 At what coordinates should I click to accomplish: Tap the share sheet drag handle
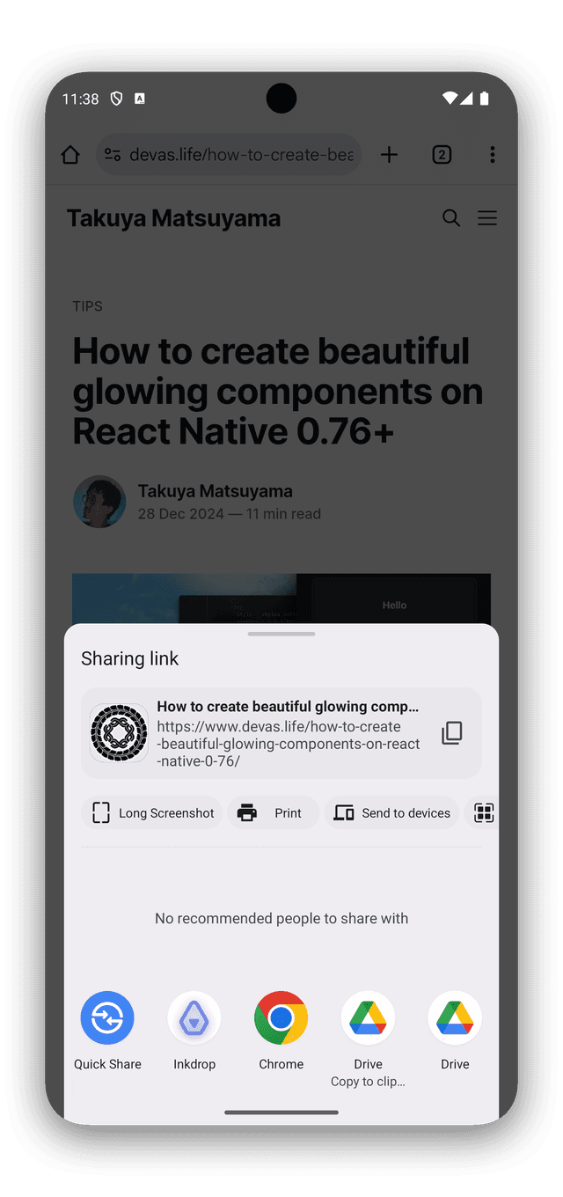click(281, 634)
